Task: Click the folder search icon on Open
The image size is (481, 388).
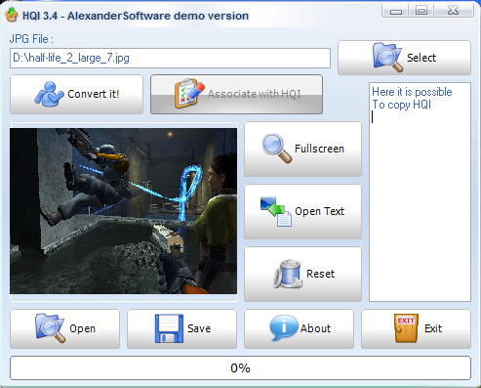Action: pos(50,328)
